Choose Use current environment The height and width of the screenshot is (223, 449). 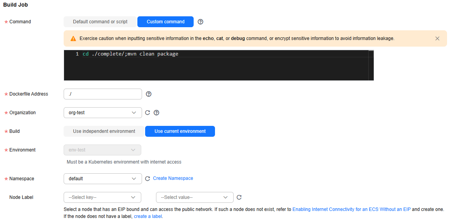(x=180, y=131)
